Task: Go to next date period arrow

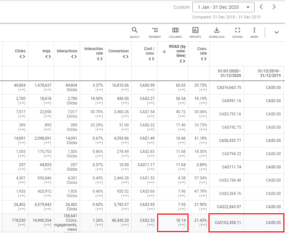Action: tap(274, 7)
